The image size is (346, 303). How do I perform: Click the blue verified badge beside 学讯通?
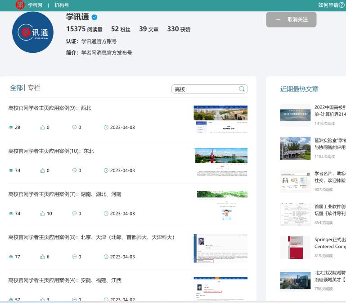click(94, 18)
